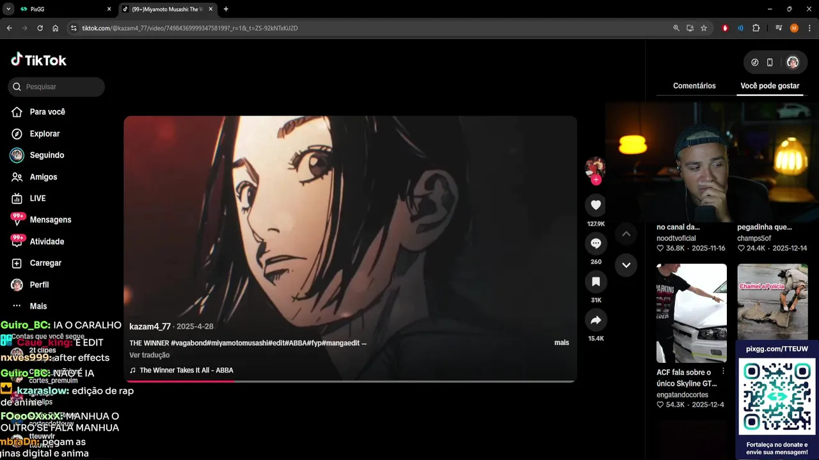Go back in browser
The width and height of the screenshot is (819, 460).
[x=9, y=28]
